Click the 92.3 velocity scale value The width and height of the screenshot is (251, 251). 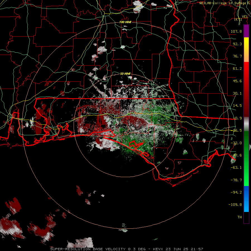pyautogui.click(x=237, y=44)
